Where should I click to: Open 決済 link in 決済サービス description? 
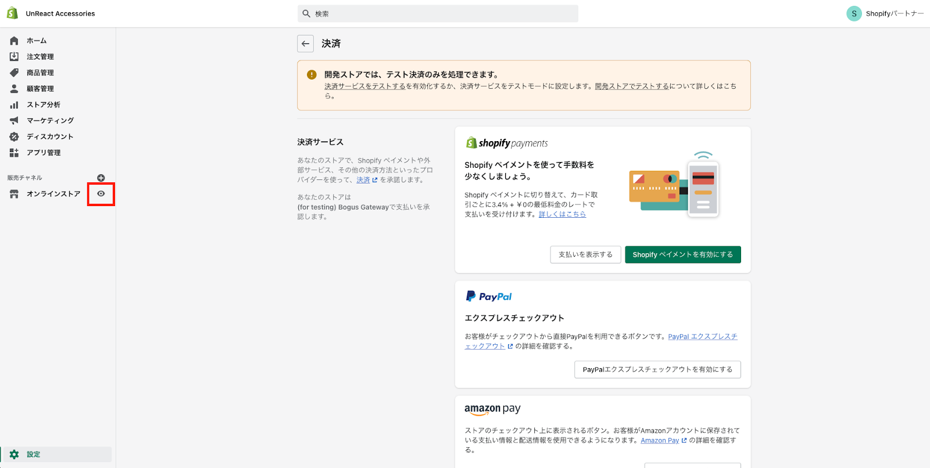tap(363, 180)
